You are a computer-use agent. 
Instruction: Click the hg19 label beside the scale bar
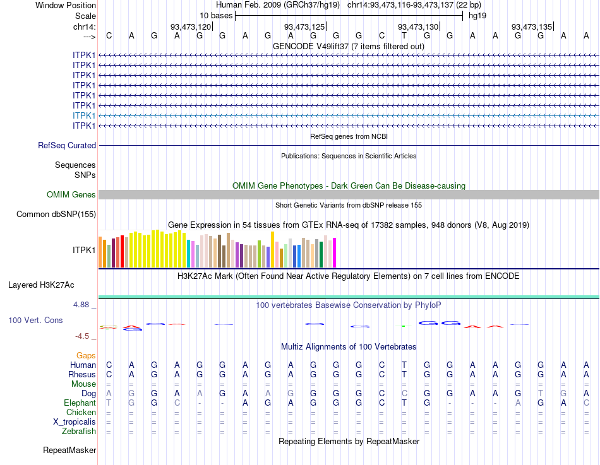click(477, 16)
